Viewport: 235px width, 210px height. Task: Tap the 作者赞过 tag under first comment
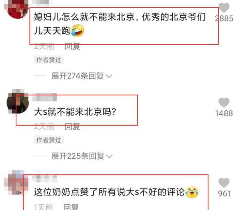click(49, 60)
